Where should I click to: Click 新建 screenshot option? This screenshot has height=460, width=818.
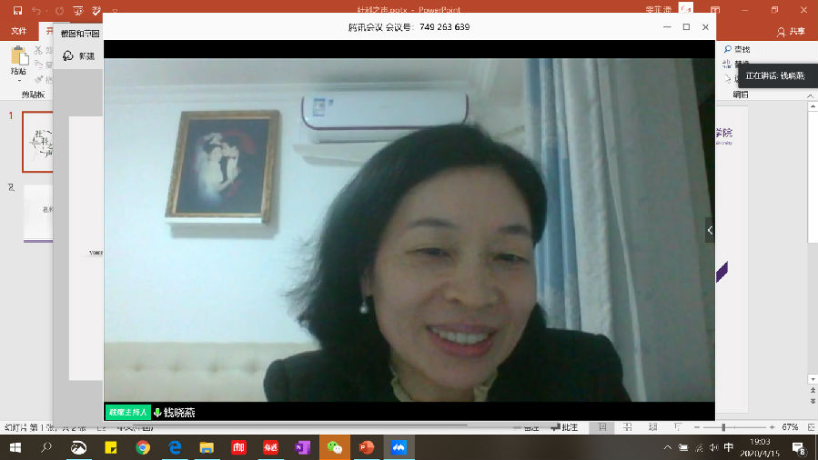coord(79,56)
